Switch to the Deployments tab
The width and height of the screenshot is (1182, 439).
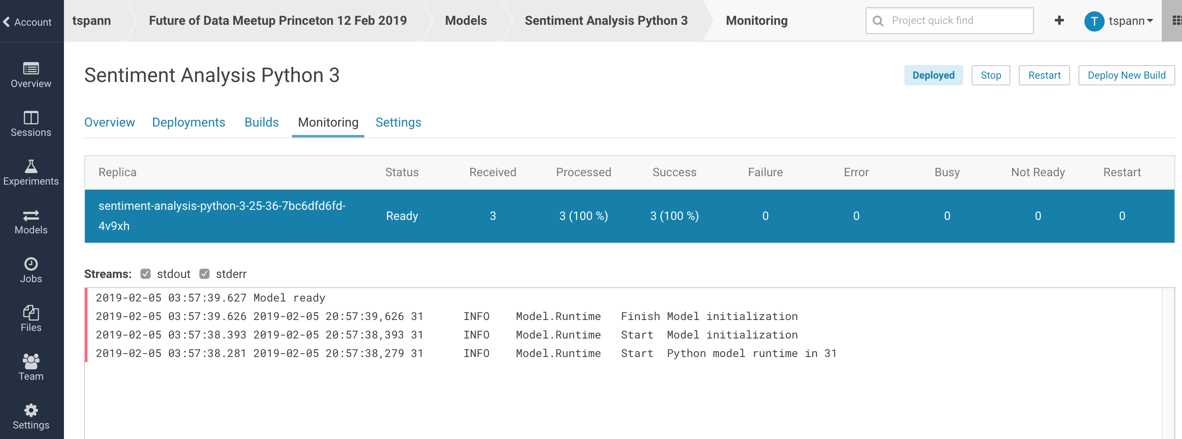point(188,122)
